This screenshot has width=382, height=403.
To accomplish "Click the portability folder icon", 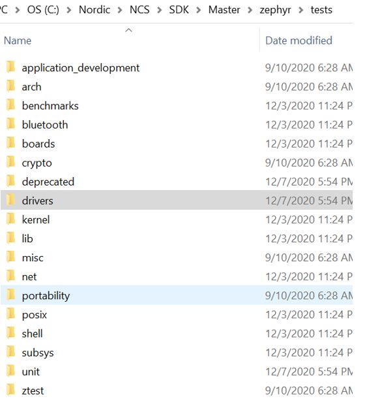I will click(x=11, y=295).
